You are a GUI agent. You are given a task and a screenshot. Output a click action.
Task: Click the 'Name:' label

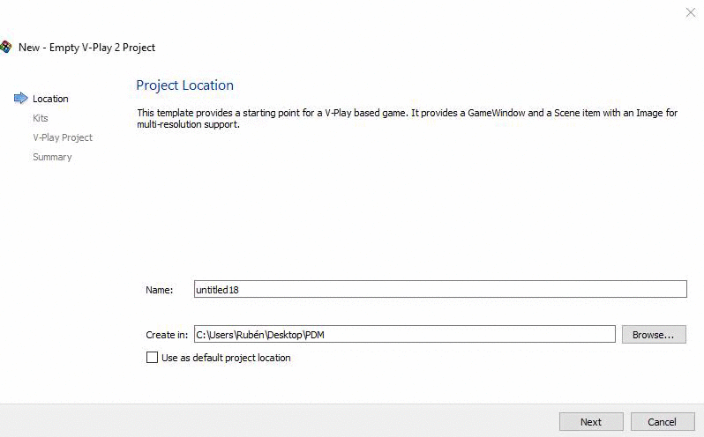(160, 290)
